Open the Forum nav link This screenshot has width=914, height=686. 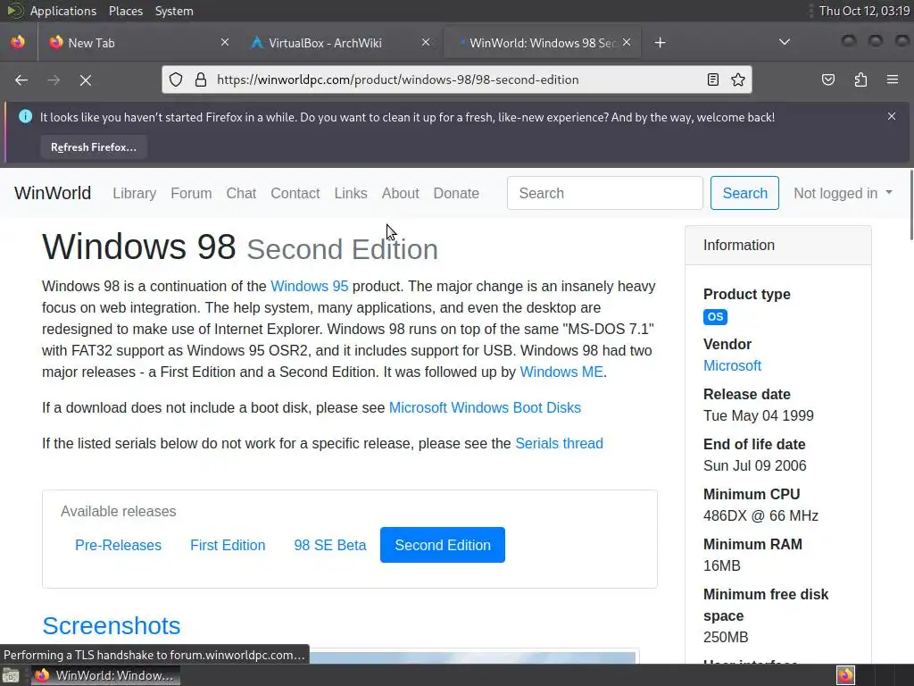pyautogui.click(x=191, y=193)
